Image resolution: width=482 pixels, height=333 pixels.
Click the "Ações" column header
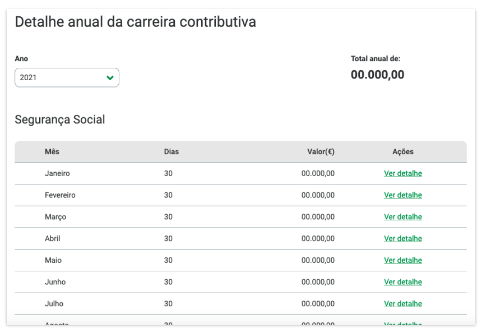(x=402, y=151)
